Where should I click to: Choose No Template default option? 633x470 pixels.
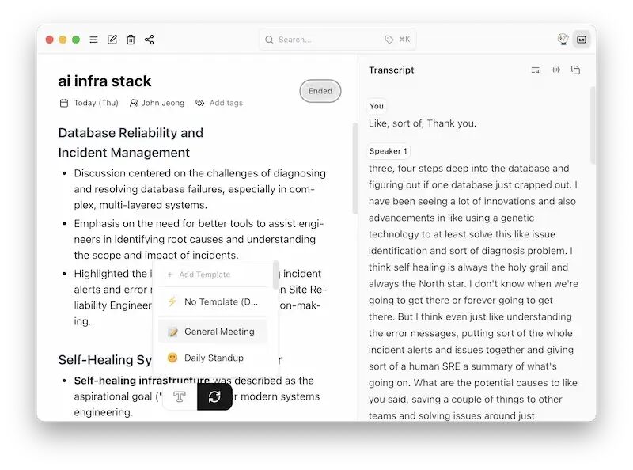click(213, 301)
